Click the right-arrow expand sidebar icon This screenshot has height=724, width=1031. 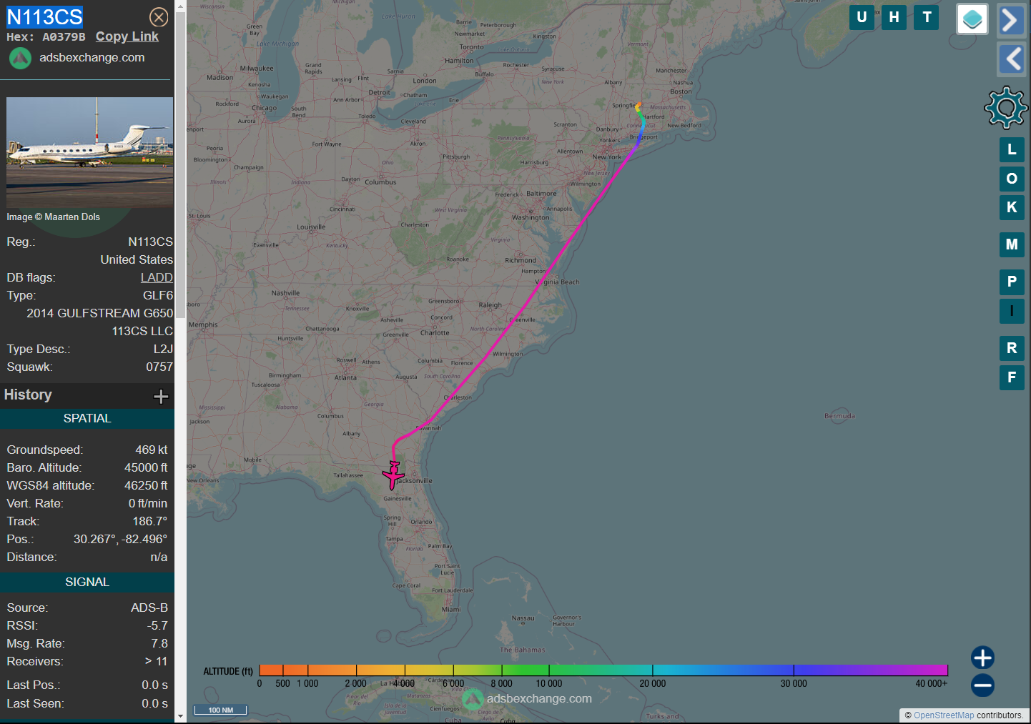point(1010,20)
